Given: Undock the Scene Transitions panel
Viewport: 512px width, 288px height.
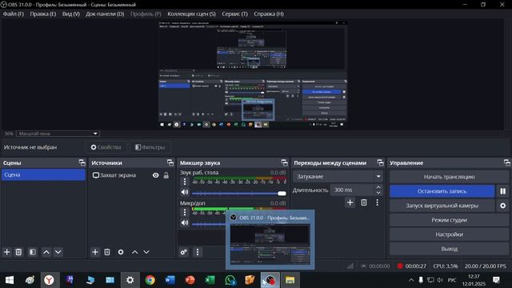Looking at the screenshot, I should [x=381, y=162].
